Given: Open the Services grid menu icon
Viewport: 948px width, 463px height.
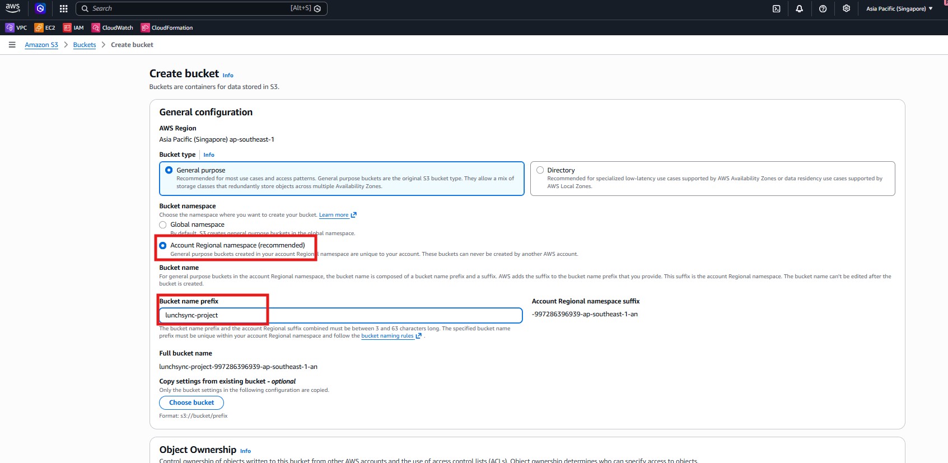Looking at the screenshot, I should pyautogui.click(x=63, y=8).
